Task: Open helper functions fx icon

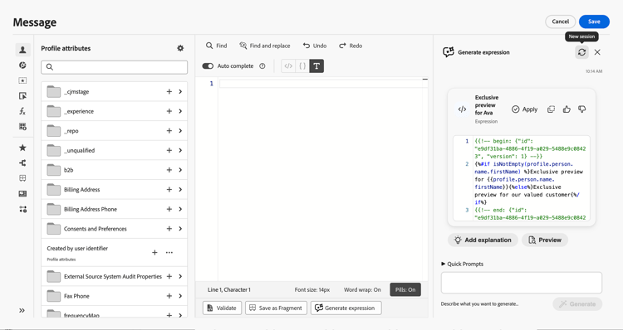Action: point(22,111)
